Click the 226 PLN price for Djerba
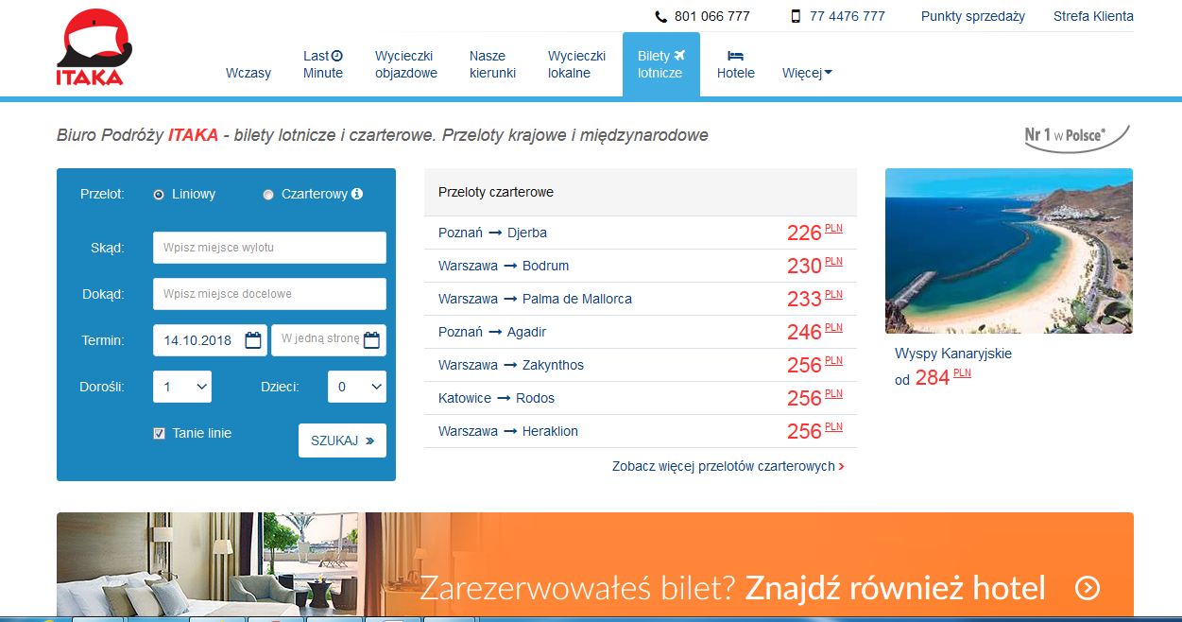The height and width of the screenshot is (622, 1182). [x=814, y=233]
